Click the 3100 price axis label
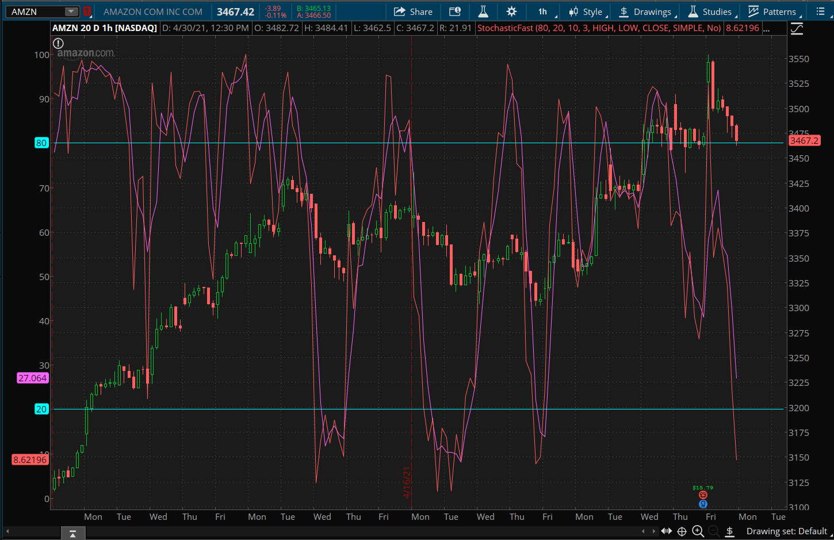The height and width of the screenshot is (540, 834). pos(798,507)
